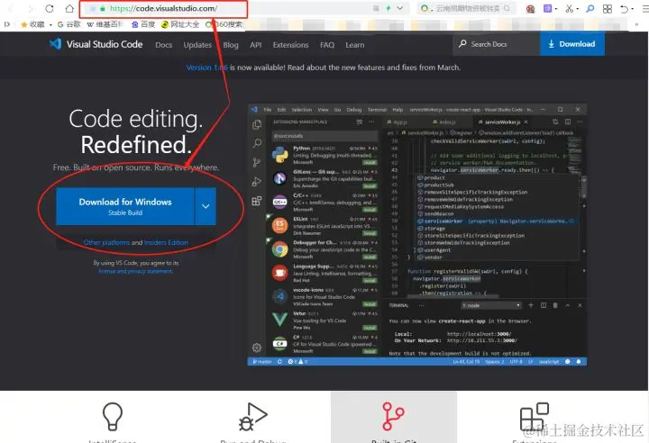Click the star bookmarks icon in favorites bar
The width and height of the screenshot is (649, 443).
pyautogui.click(x=24, y=24)
